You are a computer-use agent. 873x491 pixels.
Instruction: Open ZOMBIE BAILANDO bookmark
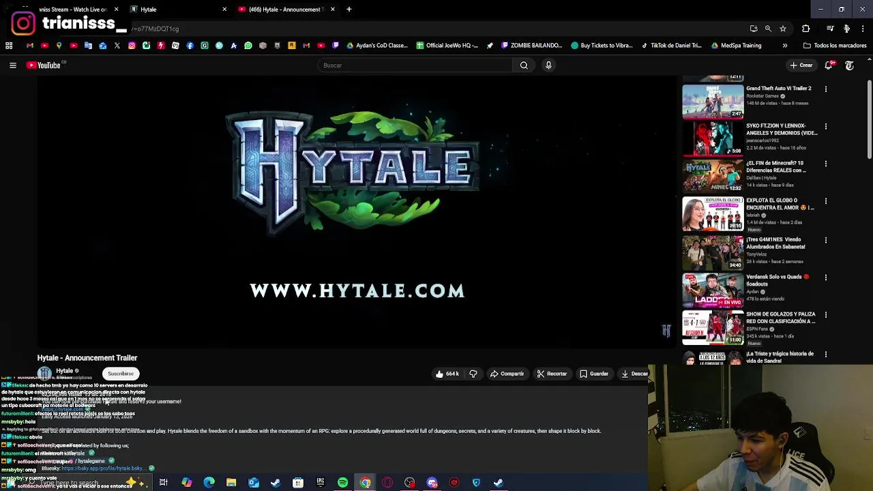531,46
